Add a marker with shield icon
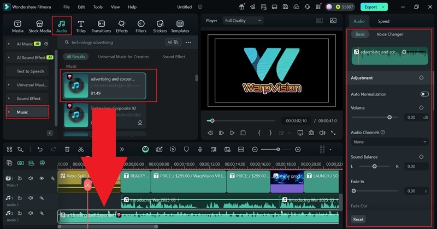 tap(186, 149)
